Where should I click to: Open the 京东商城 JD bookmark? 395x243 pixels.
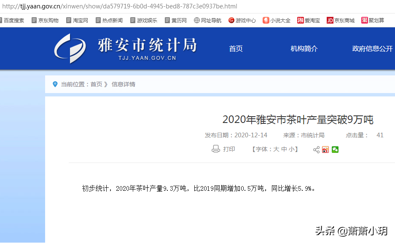click(341, 20)
